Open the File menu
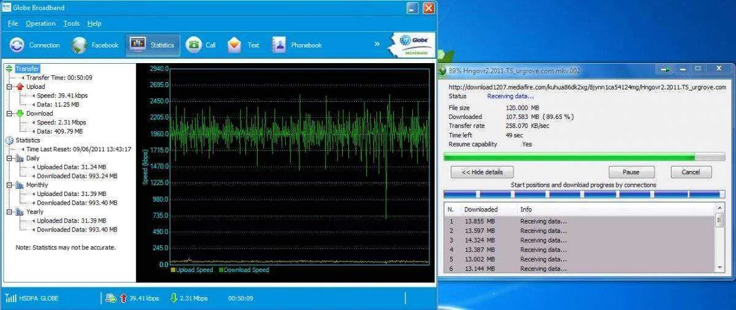This screenshot has height=310, width=736. [x=13, y=23]
